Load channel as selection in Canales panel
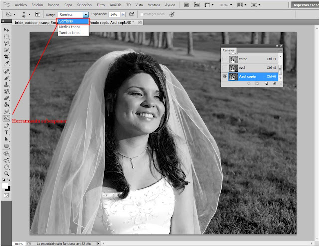The width and height of the screenshot is (319, 246). coord(249,83)
